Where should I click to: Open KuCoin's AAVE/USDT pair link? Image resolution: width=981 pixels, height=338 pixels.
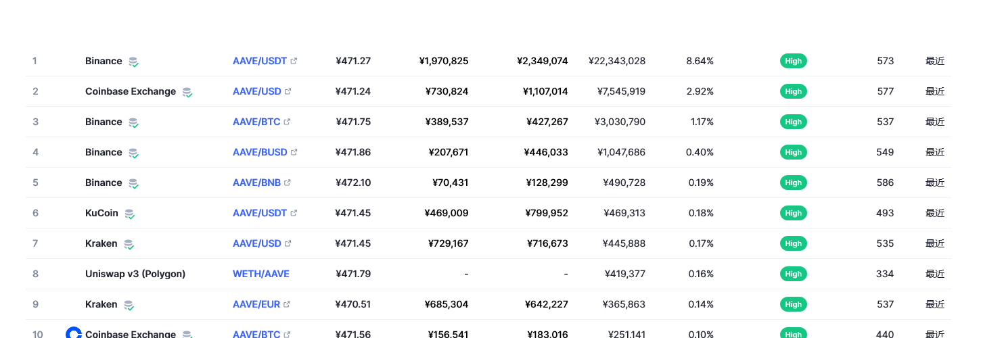click(260, 213)
